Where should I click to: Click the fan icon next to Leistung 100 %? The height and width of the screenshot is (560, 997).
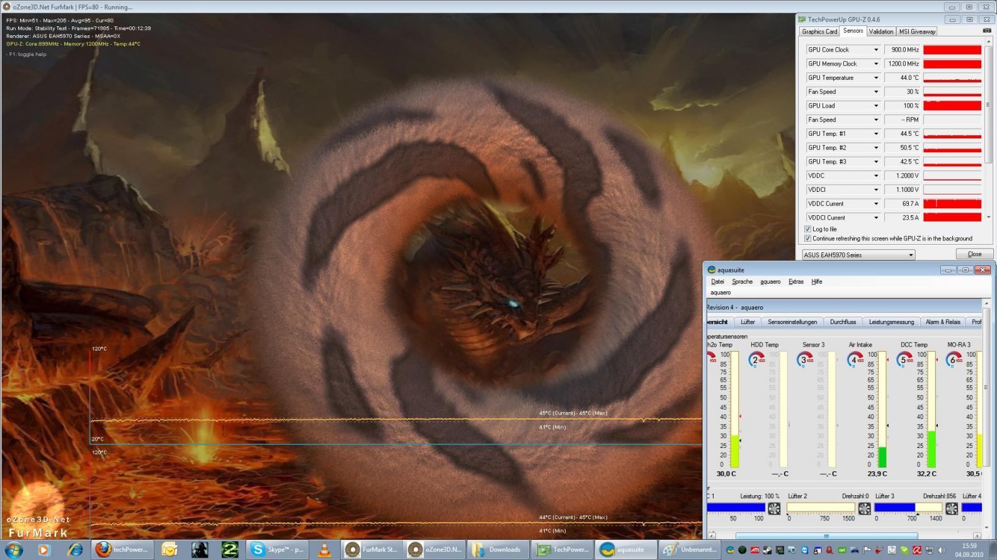point(774,508)
